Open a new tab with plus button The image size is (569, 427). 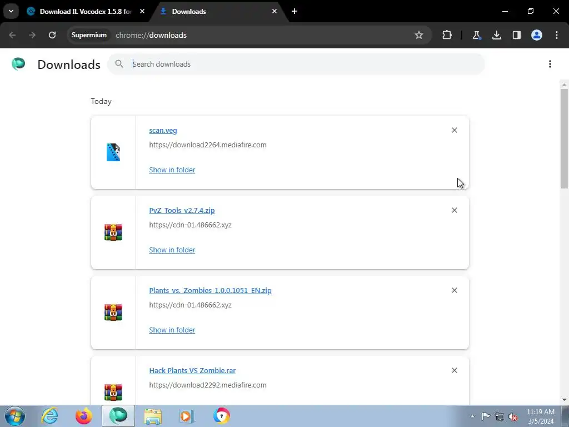pos(295,11)
